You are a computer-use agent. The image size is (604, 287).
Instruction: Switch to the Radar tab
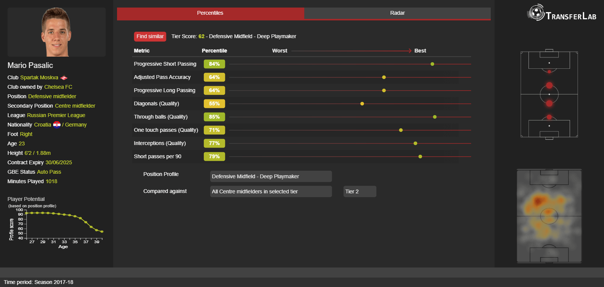click(x=398, y=13)
